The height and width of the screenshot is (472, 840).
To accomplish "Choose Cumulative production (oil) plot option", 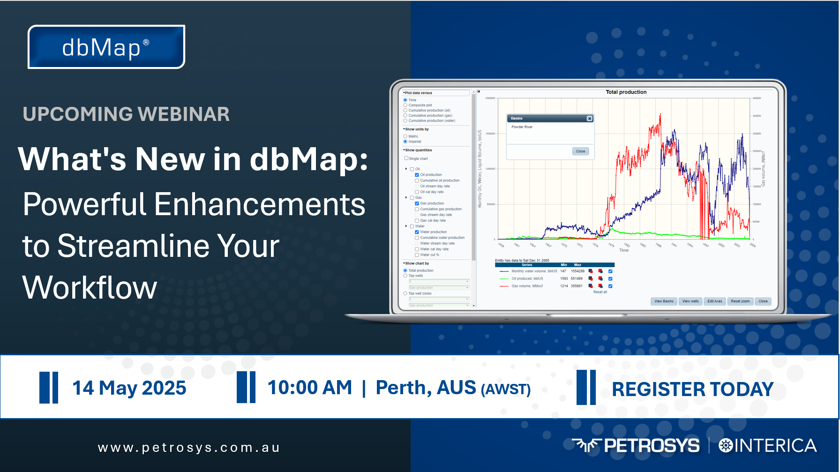I will 405,110.
